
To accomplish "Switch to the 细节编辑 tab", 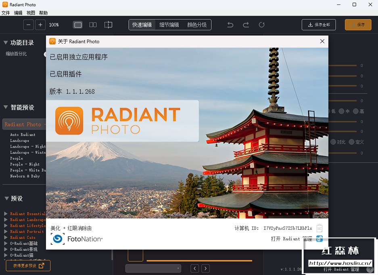I will [169, 25].
